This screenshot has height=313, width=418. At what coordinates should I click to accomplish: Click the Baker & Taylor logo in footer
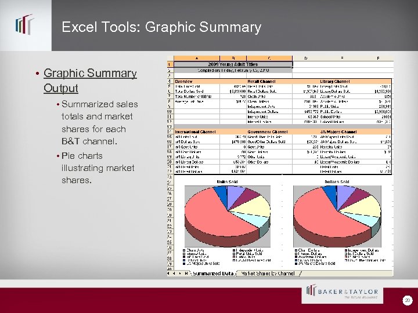tap(343, 292)
